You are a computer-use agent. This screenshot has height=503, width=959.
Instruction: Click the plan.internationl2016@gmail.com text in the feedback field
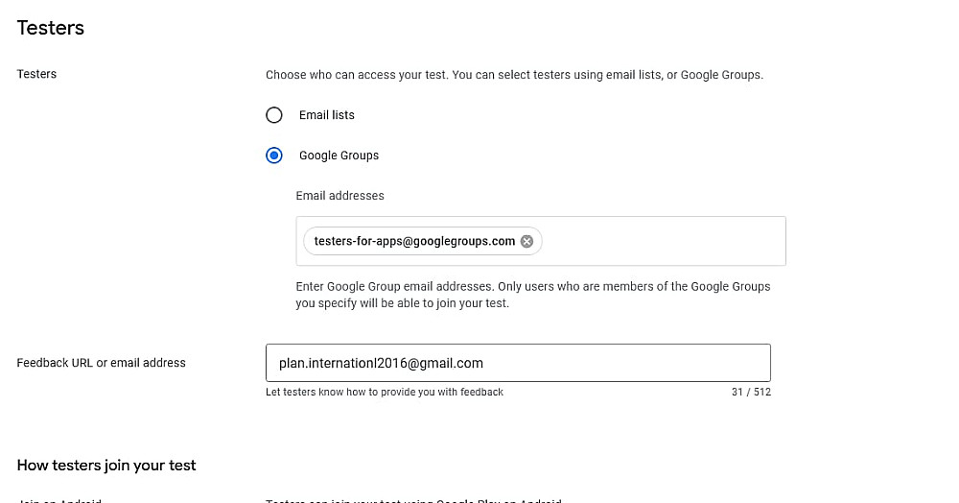(374, 363)
